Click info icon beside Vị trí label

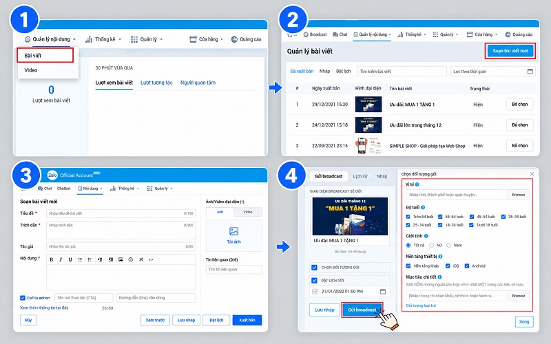click(x=417, y=184)
